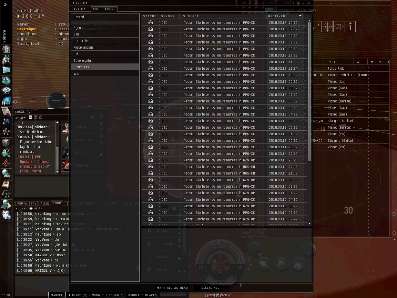Click the arrow icon next to the Lock Target crosshair

pyautogui.click(x=317, y=27)
